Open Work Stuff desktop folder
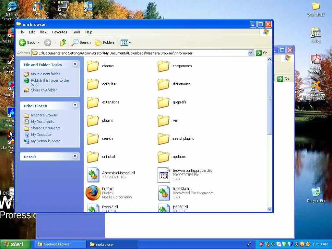This screenshot has height=249, width=332. click(316, 9)
